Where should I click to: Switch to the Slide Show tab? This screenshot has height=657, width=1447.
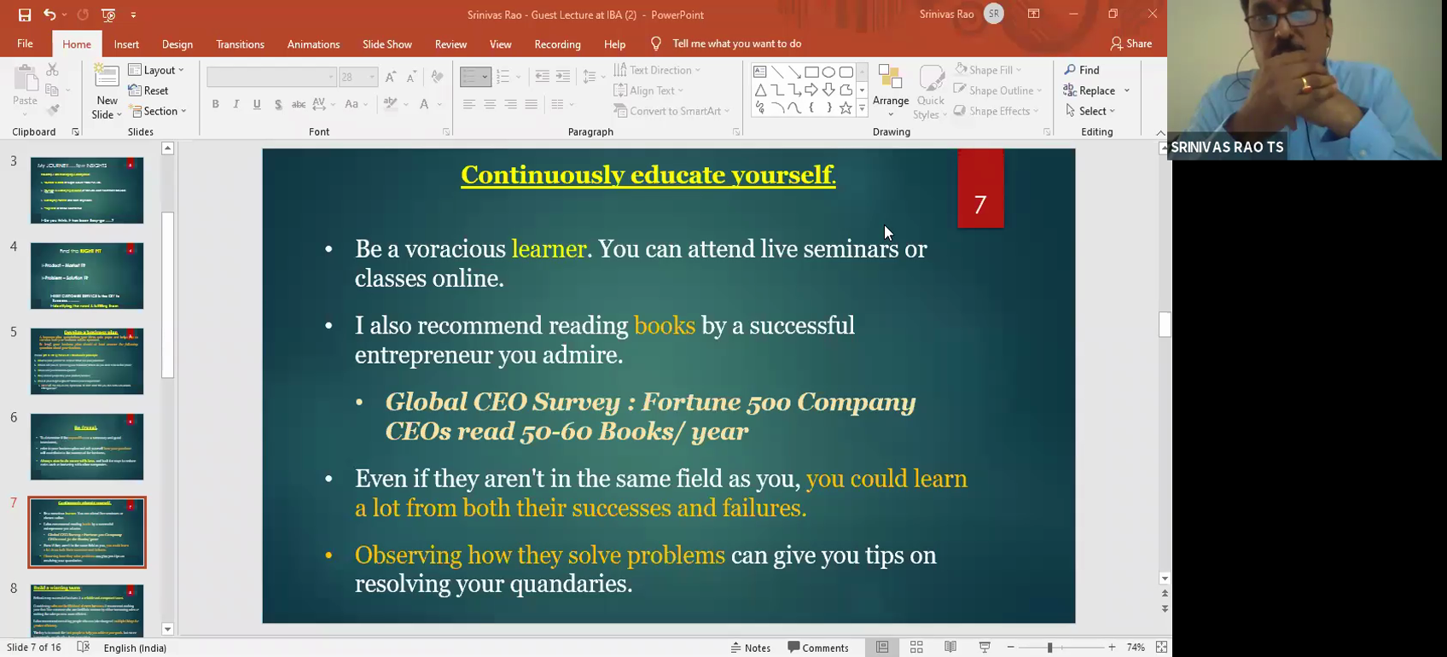point(386,44)
